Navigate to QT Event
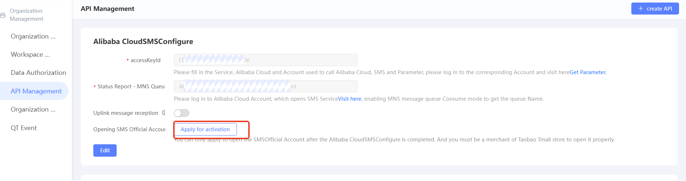The width and height of the screenshot is (686, 181). click(x=24, y=128)
